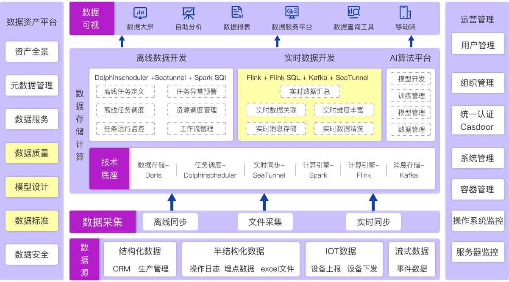Screen dimensions: 509x282
Task: Click the yellow 数据质量 box
Action: [x=32, y=153]
